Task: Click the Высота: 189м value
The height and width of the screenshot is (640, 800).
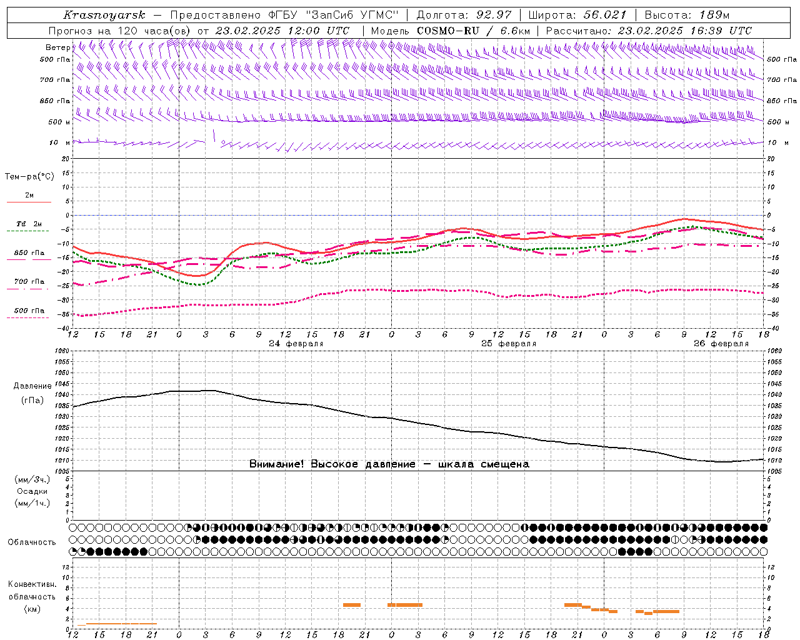Action: [686, 15]
